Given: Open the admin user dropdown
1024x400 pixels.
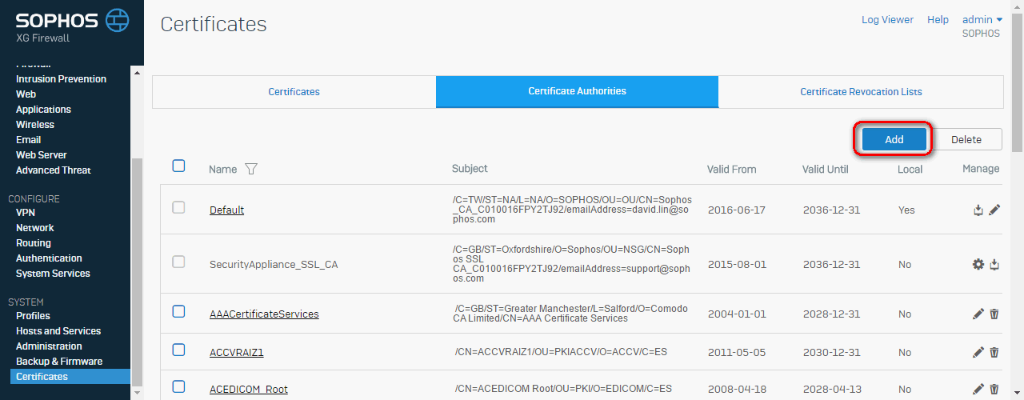Looking at the screenshot, I should pos(982,20).
